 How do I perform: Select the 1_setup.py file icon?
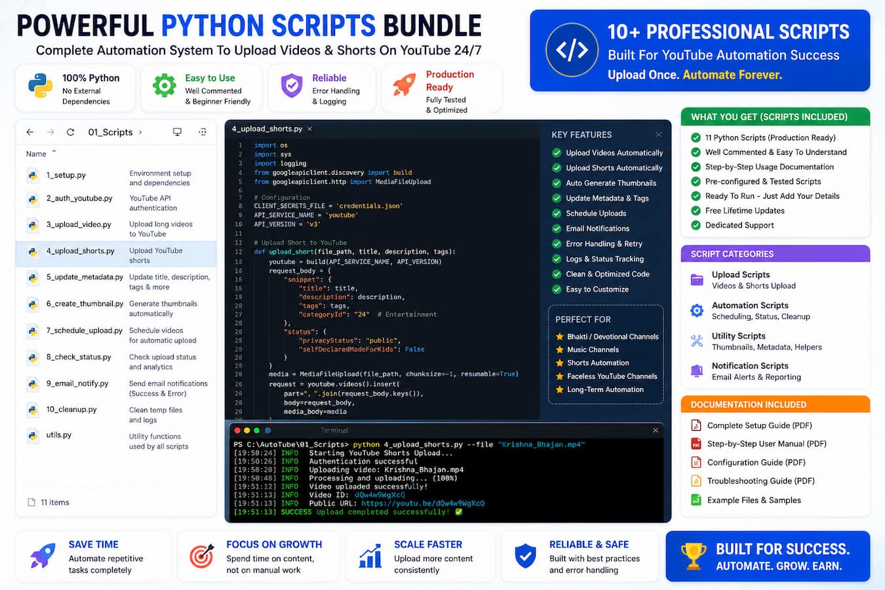click(x=33, y=176)
